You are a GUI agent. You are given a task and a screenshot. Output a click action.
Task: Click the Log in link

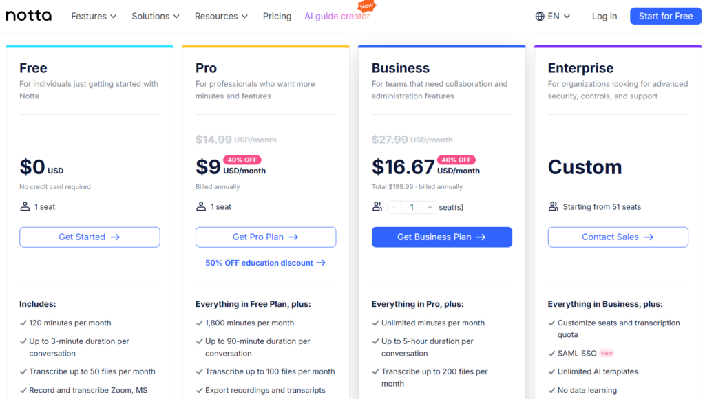tap(604, 17)
